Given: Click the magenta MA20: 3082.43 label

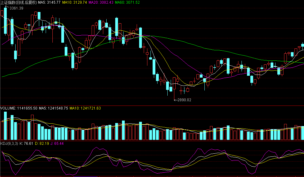Looking at the screenshot, I should 101,2.
